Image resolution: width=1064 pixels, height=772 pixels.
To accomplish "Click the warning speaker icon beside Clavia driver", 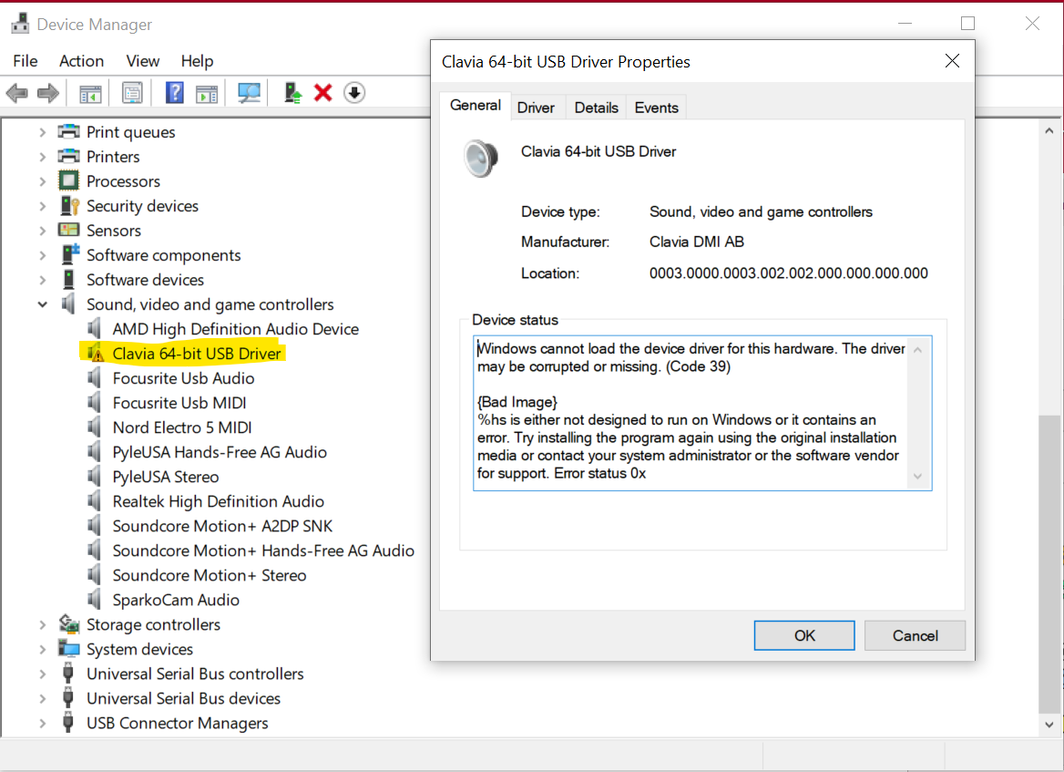I will pyautogui.click(x=96, y=353).
